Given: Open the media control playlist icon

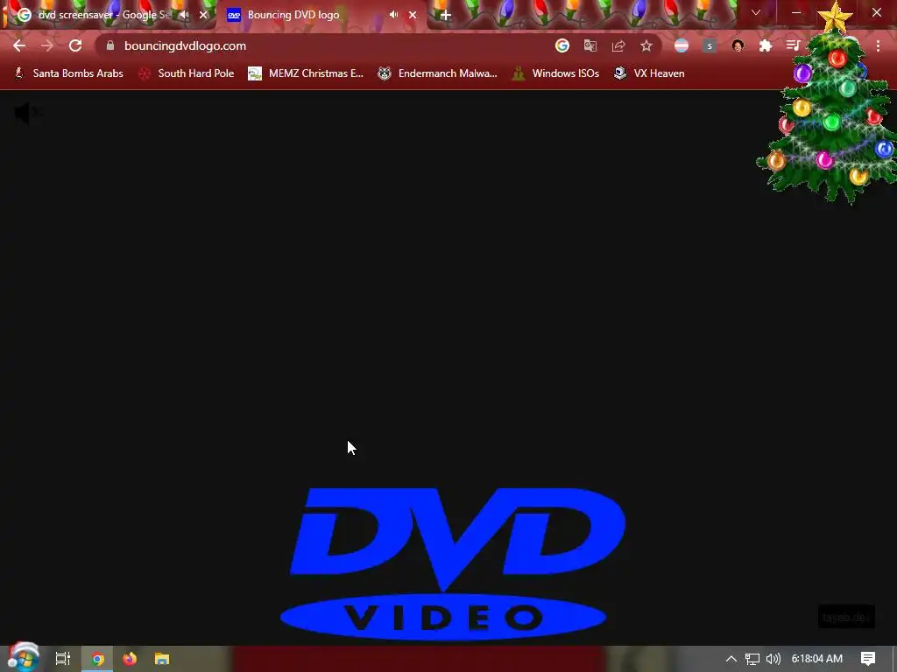Looking at the screenshot, I should click(793, 45).
